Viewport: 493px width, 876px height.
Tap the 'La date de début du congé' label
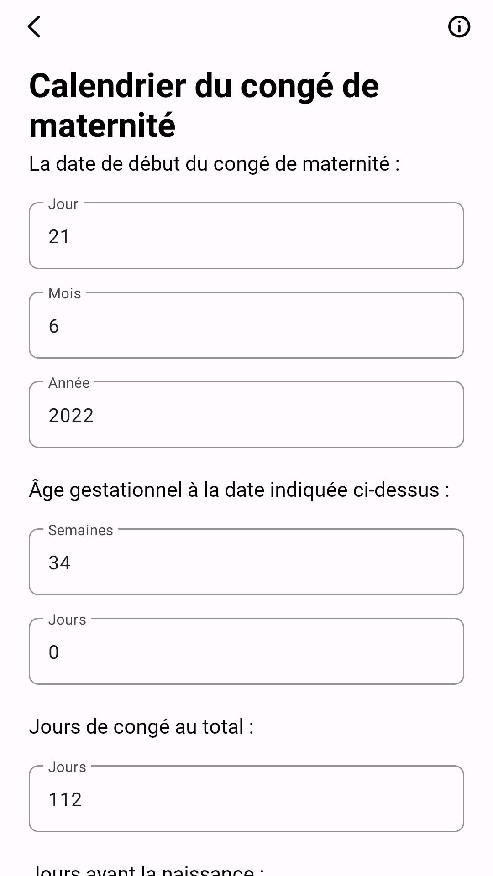[x=215, y=163]
